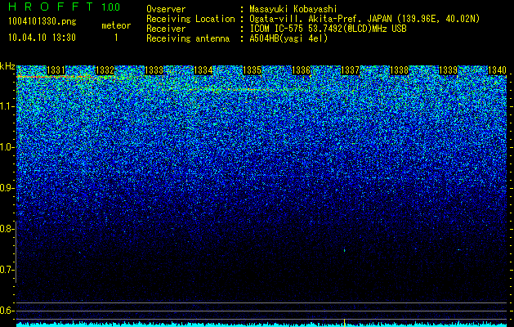This screenshot has height=327, width=514.
Task: Click the 1335 time marker
Action: point(252,70)
